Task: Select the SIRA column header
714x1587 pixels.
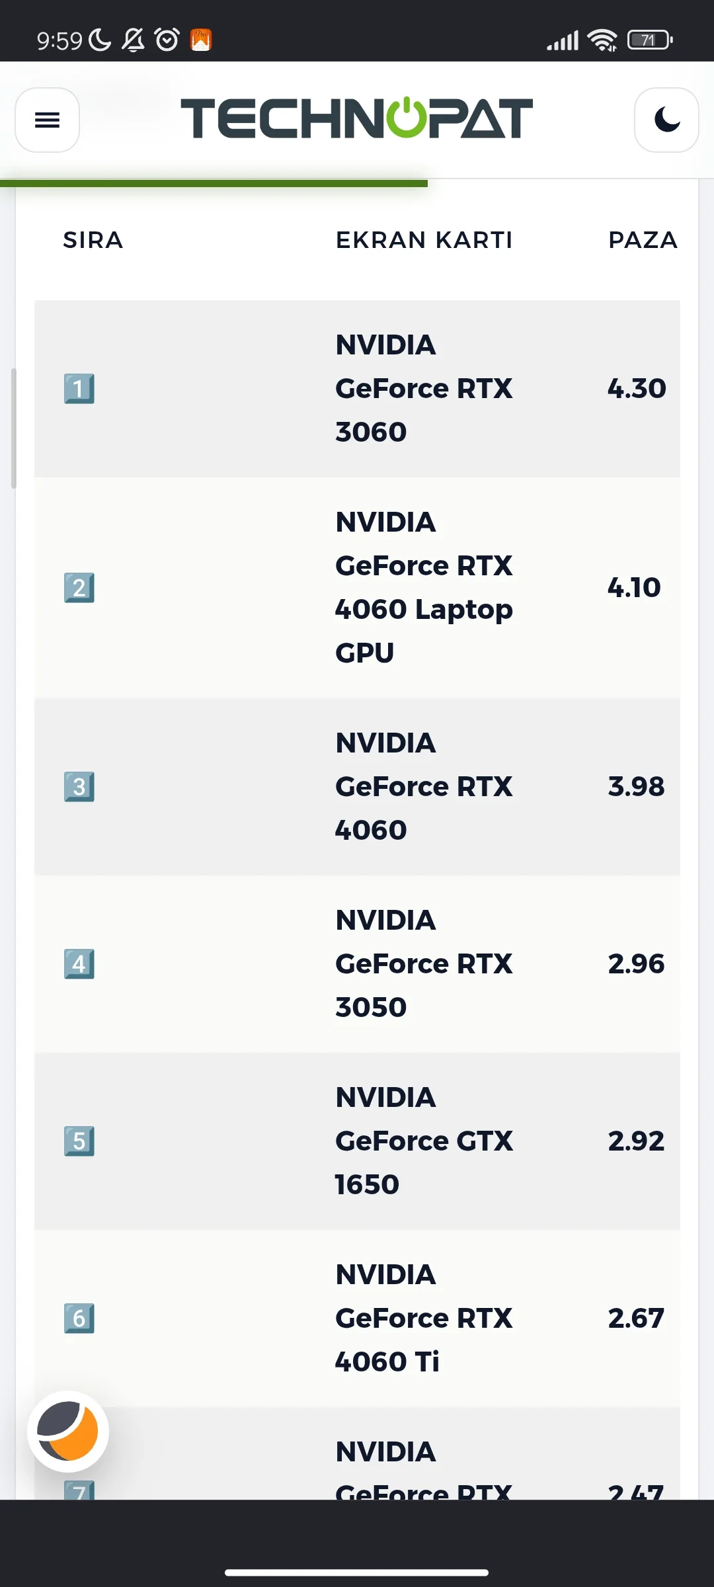Action: 93,240
